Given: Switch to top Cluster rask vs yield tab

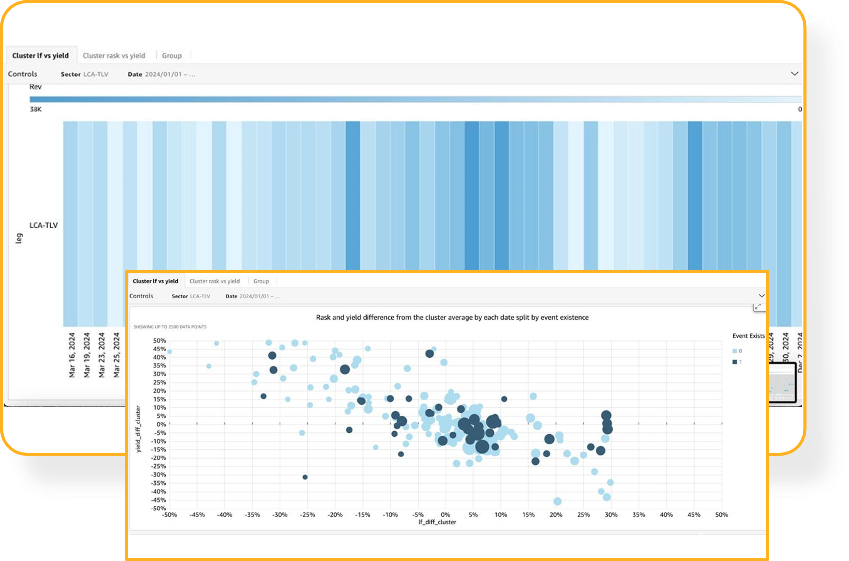Looking at the screenshot, I should click(114, 56).
